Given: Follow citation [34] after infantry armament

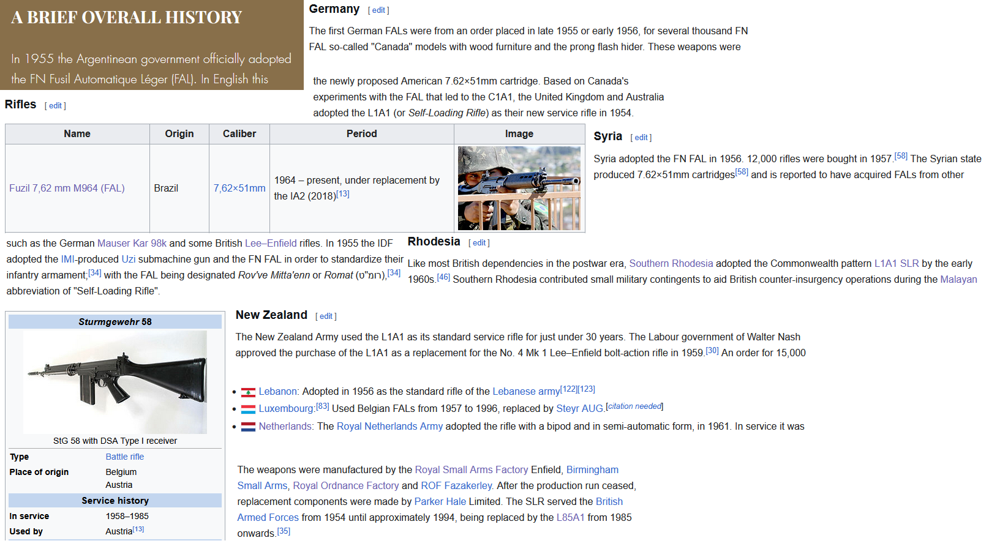Looking at the screenshot, I should coord(95,273).
